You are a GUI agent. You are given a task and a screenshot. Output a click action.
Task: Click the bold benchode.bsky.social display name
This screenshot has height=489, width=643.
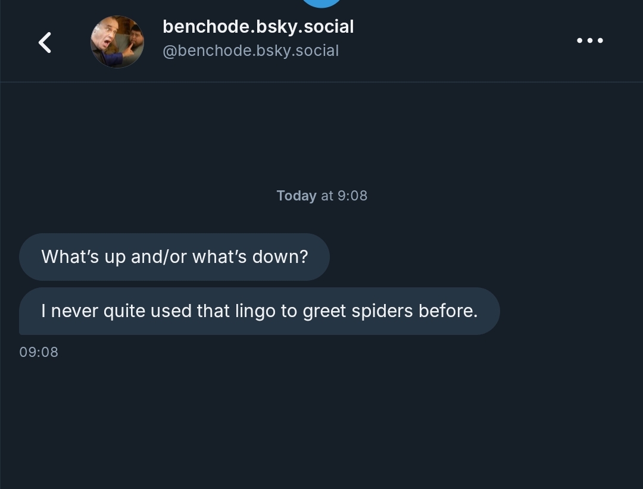258,27
